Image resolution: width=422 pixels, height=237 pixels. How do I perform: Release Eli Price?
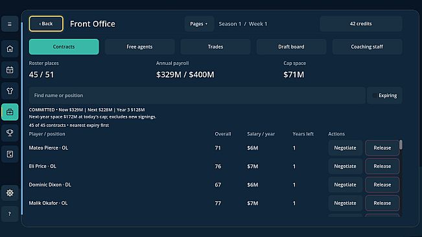point(382,166)
